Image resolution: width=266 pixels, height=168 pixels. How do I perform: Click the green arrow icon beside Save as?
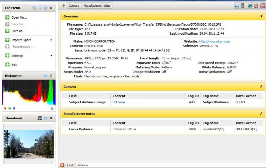[x=7, y=31]
